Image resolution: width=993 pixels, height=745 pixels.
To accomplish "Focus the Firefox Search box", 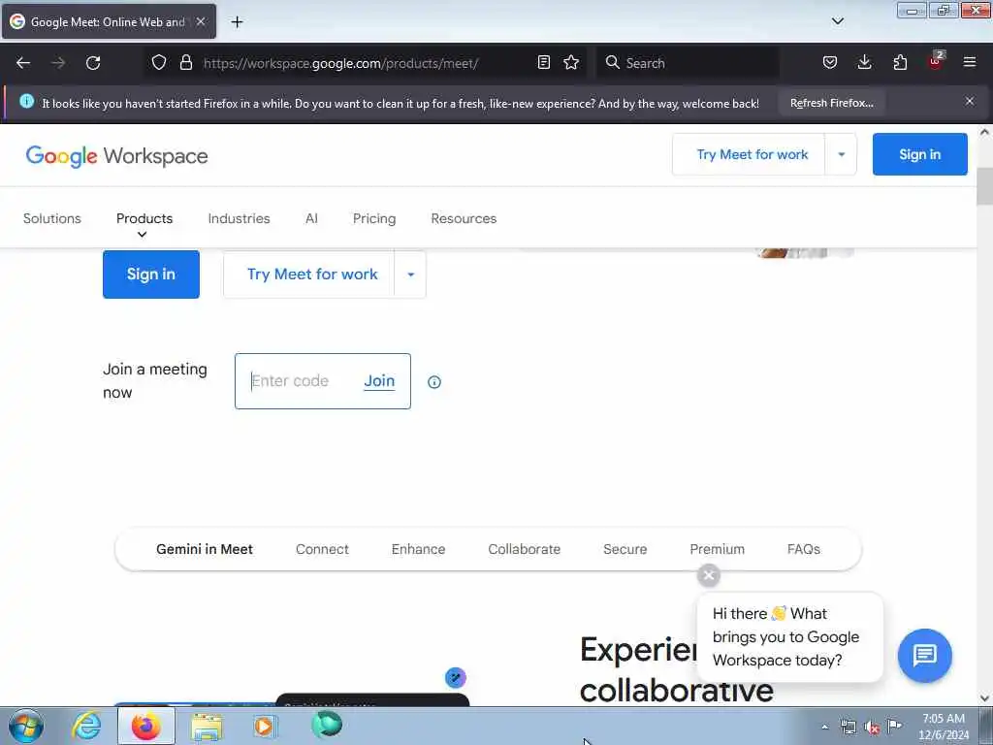I will (x=688, y=63).
